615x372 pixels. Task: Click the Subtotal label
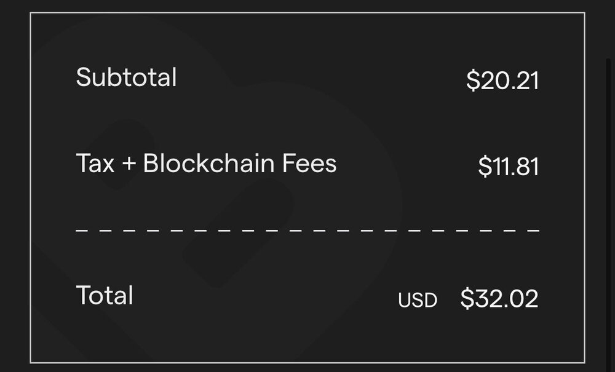[126, 77]
